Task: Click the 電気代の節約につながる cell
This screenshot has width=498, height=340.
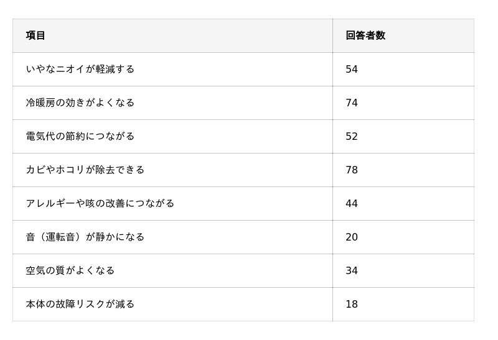Action: point(80,136)
